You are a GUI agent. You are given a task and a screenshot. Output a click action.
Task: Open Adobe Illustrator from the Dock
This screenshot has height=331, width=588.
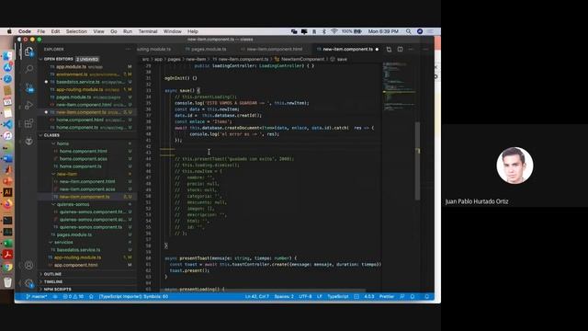point(7,192)
